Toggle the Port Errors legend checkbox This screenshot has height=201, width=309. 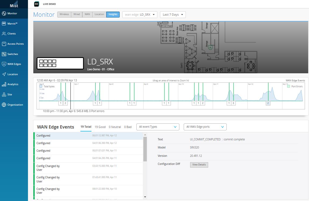pos(289,86)
